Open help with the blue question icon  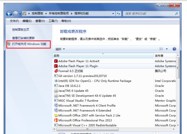[x=175, y=49]
